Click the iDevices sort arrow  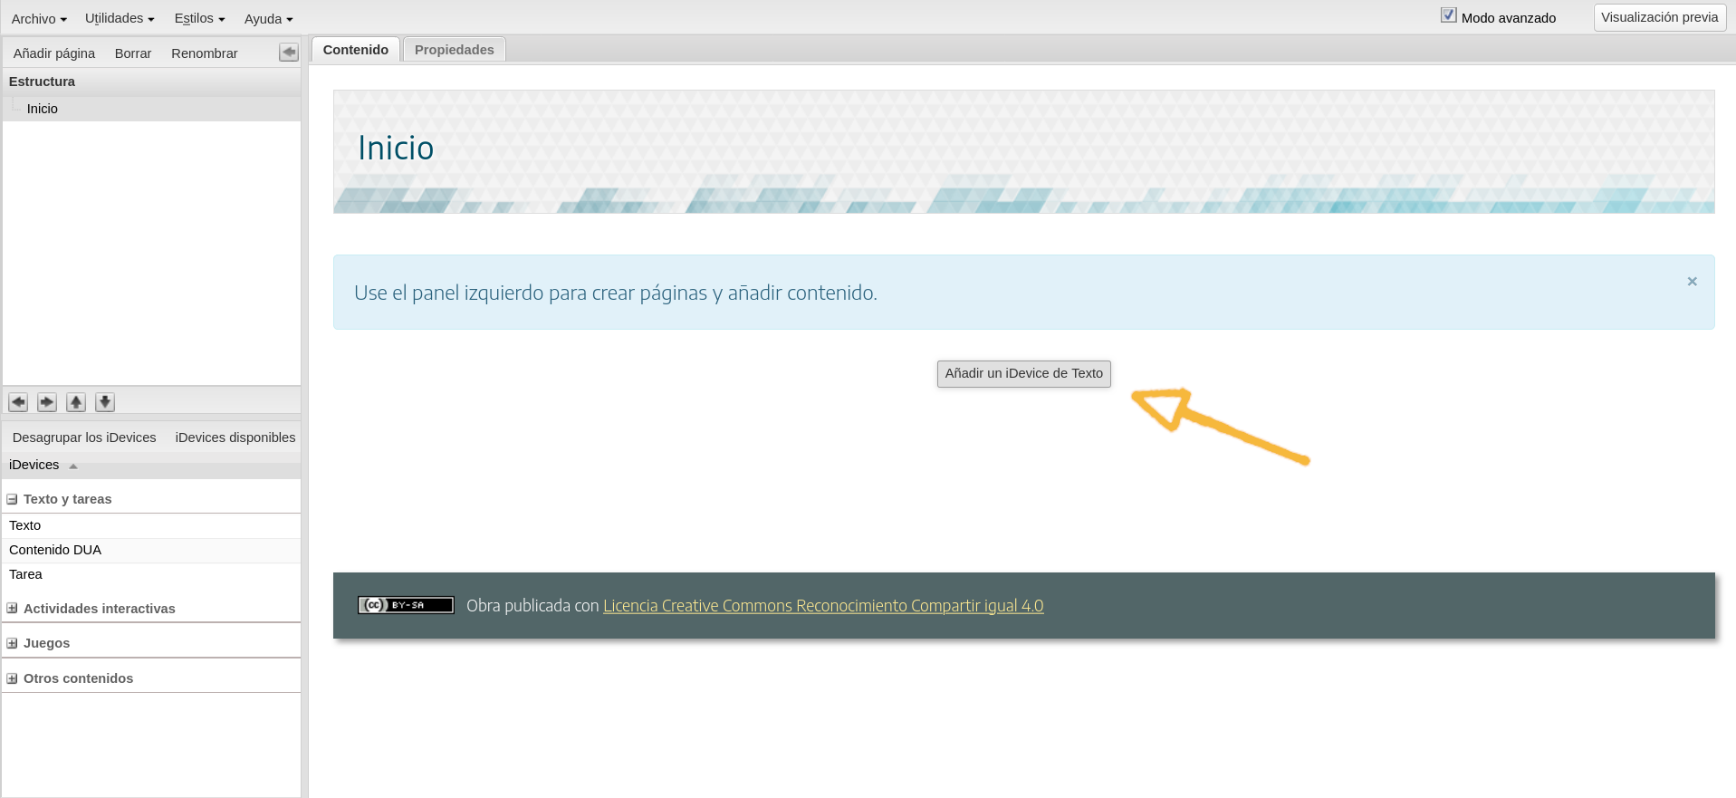73,466
